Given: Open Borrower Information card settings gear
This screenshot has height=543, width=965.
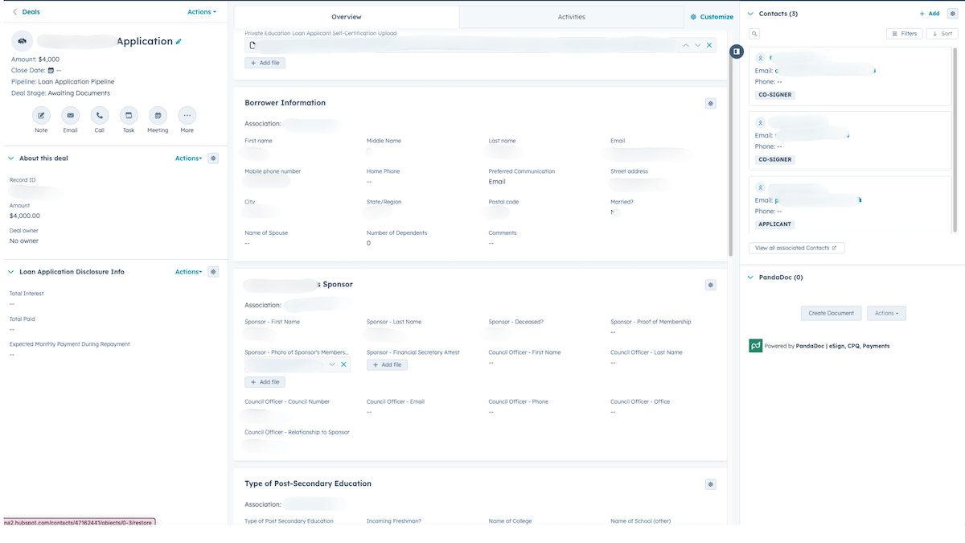Looking at the screenshot, I should pos(710,104).
